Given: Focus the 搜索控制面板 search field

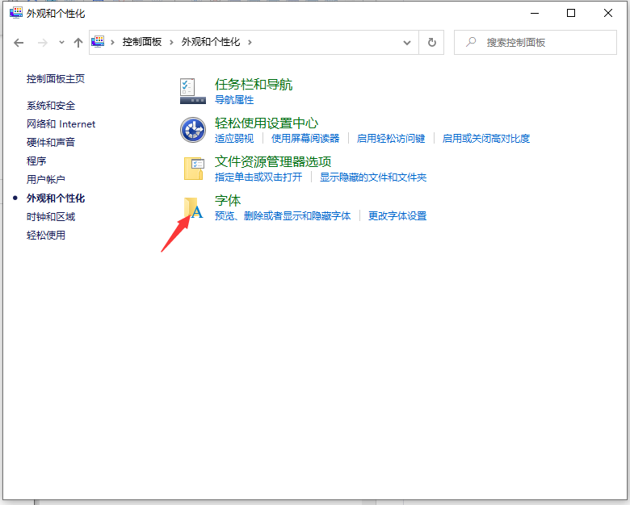Looking at the screenshot, I should [x=535, y=42].
